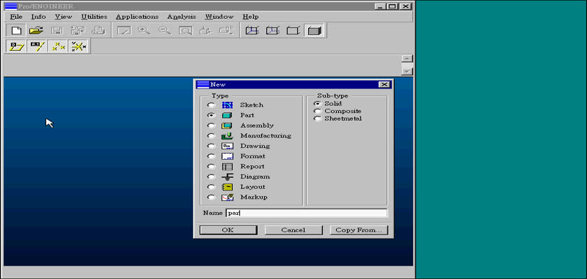Open the View menu
Image resolution: width=587 pixels, height=279 pixels.
point(64,17)
